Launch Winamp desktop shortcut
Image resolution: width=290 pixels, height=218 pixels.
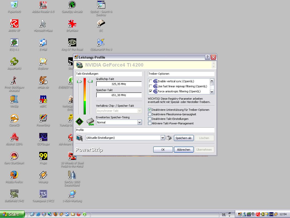[x=43, y=175]
